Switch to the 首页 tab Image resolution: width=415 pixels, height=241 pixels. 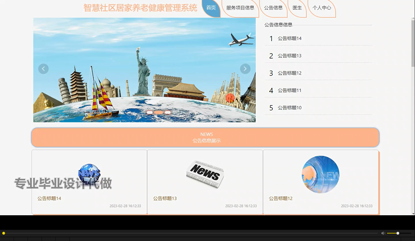pyautogui.click(x=211, y=8)
